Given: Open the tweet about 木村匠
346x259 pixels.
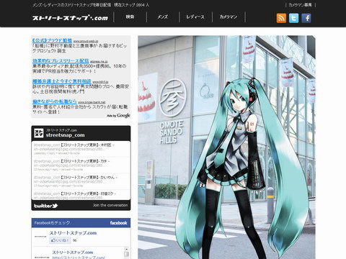Looking at the screenshot, I should [81, 149].
